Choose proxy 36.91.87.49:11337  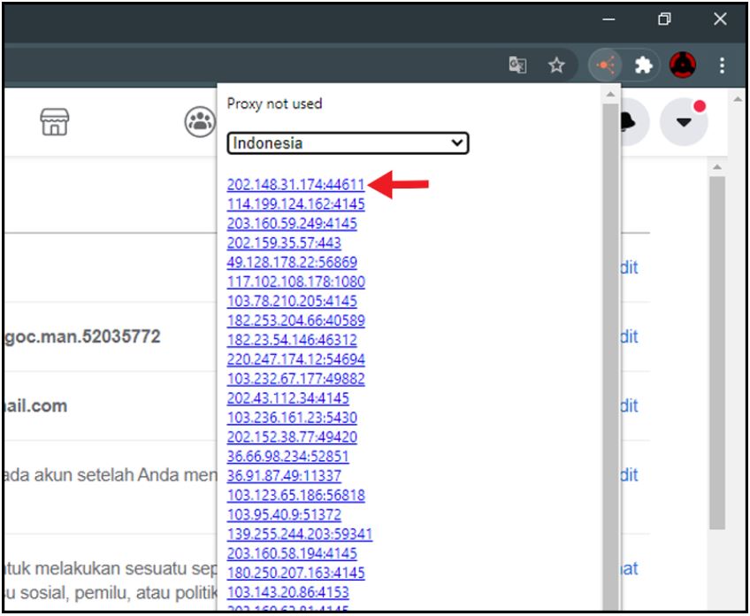tap(284, 476)
